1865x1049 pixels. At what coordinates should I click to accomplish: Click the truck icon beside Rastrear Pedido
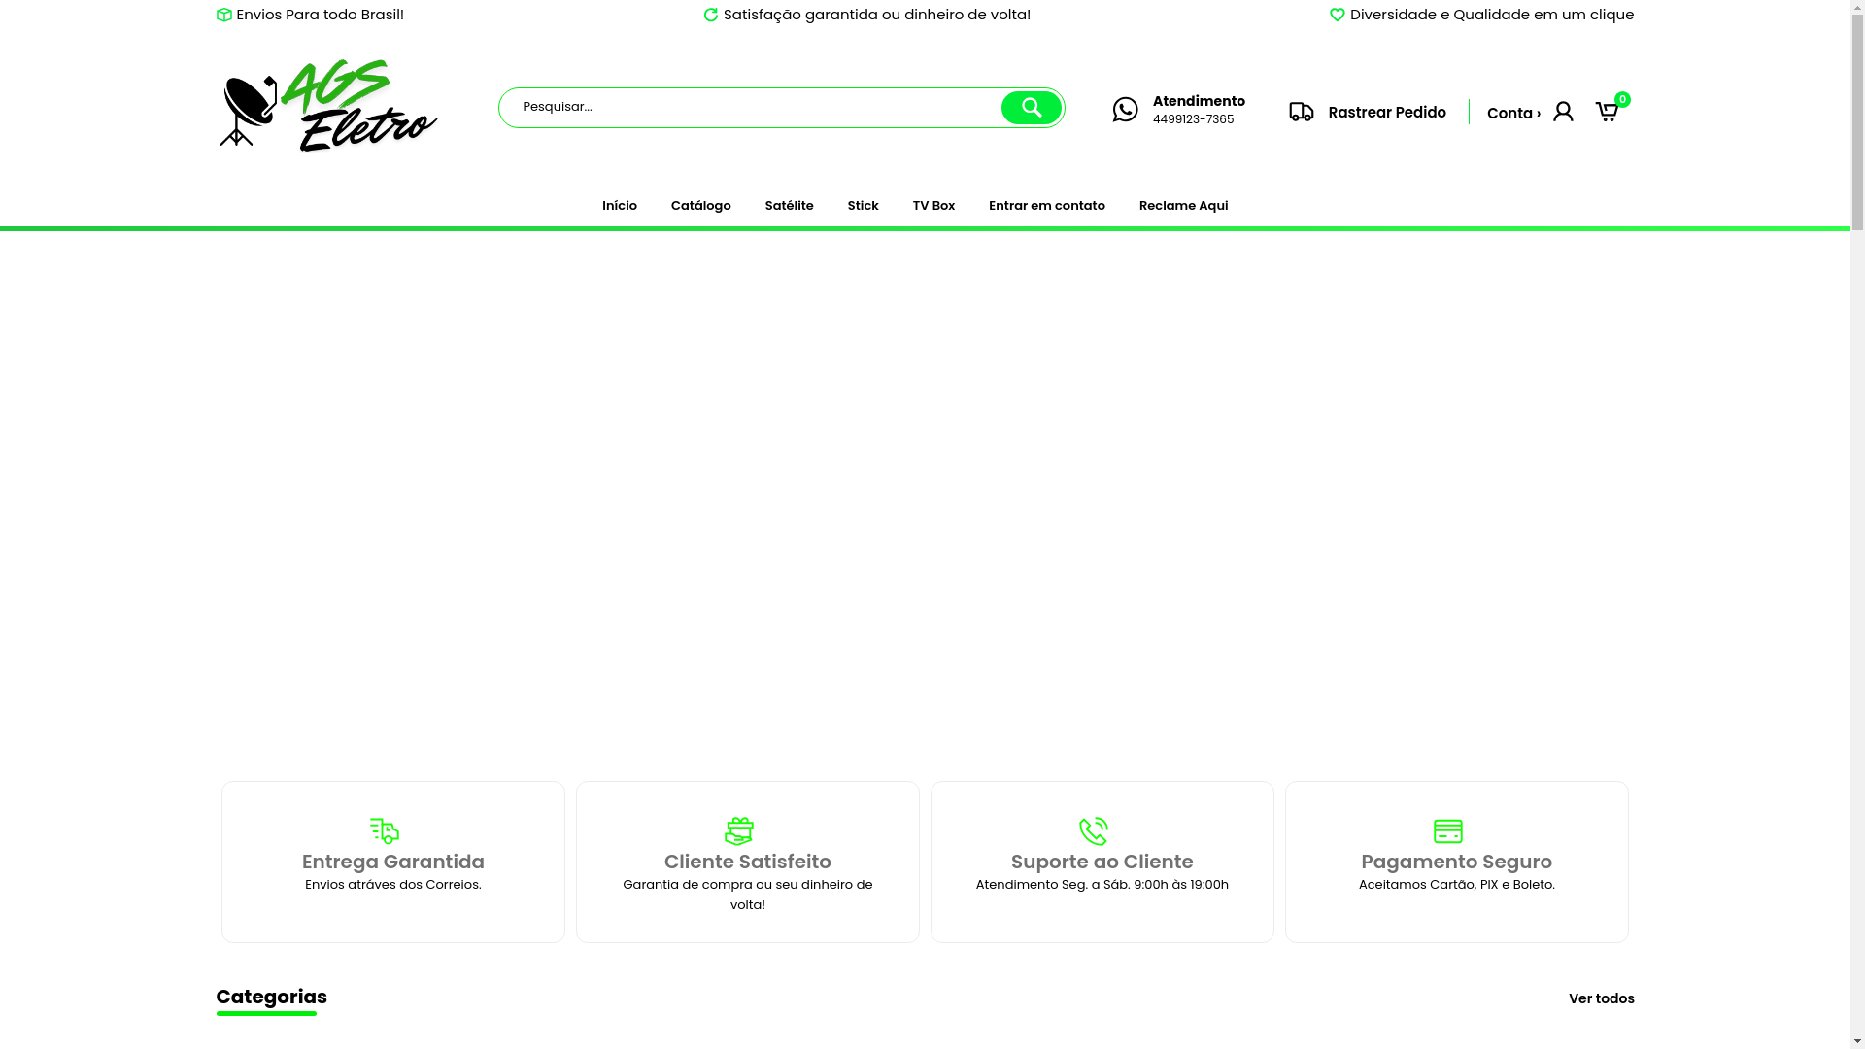click(1302, 112)
